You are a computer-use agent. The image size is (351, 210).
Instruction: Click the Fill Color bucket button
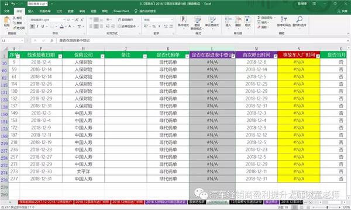[x=62, y=26]
